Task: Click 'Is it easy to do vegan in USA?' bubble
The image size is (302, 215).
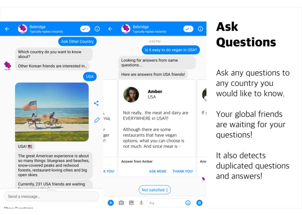Action: point(171,50)
